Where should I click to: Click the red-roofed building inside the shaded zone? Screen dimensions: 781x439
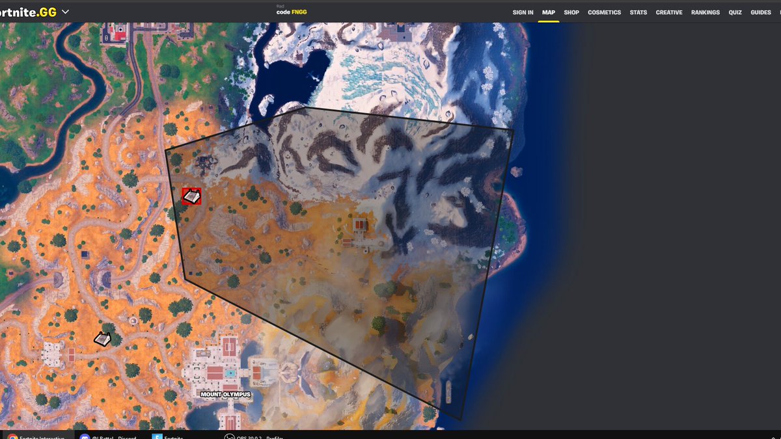360,226
